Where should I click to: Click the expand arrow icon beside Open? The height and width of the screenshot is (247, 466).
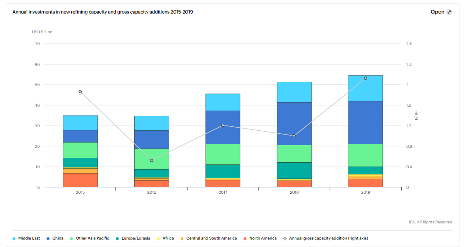[x=449, y=12]
